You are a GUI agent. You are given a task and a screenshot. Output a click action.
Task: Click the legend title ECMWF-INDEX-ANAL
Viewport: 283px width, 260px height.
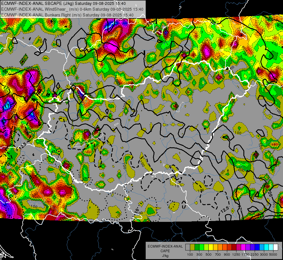coord(165,246)
